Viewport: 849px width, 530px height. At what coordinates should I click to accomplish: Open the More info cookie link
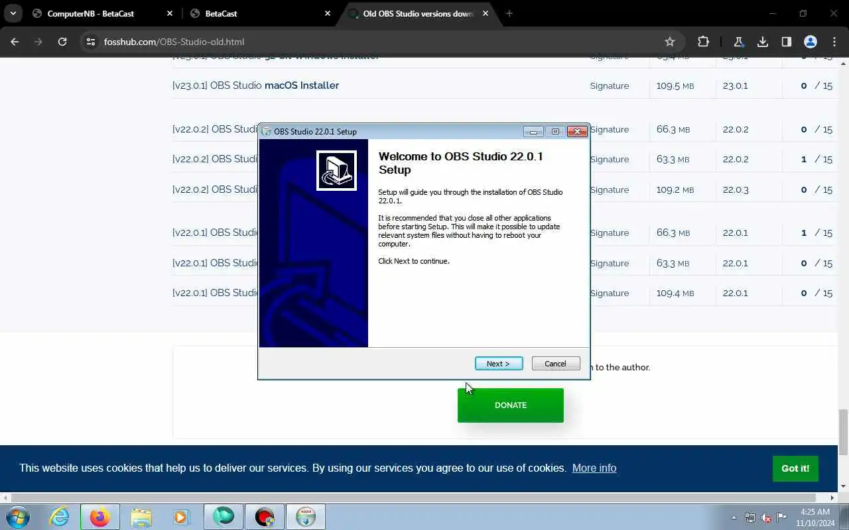[x=594, y=468]
